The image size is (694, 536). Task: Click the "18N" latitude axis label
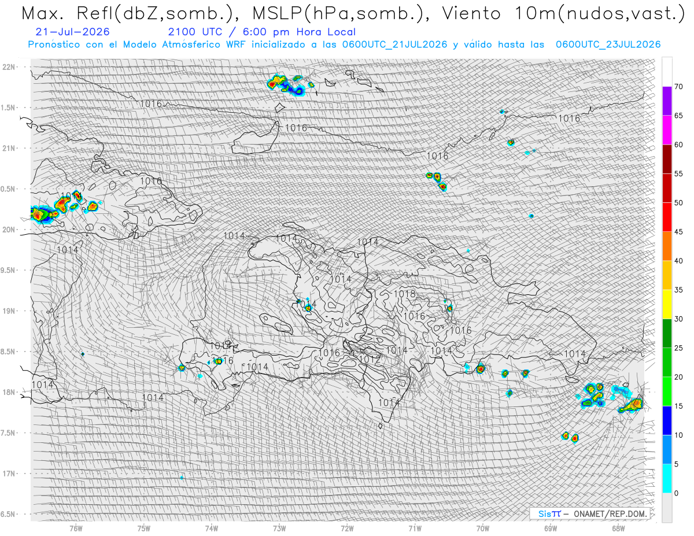tap(9, 392)
